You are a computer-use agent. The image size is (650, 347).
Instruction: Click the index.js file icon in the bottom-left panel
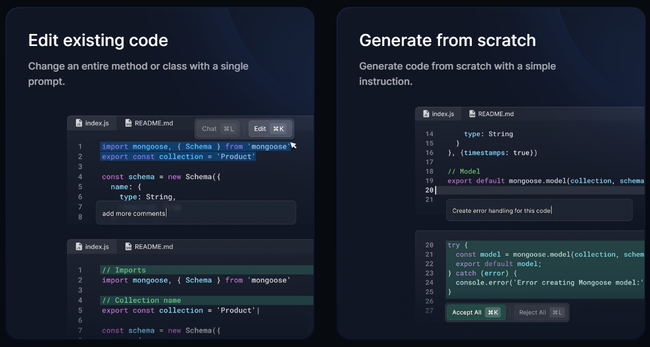(78, 246)
